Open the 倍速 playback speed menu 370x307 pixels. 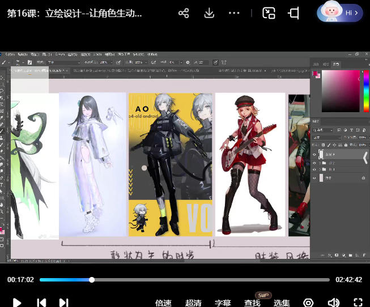[164, 303]
